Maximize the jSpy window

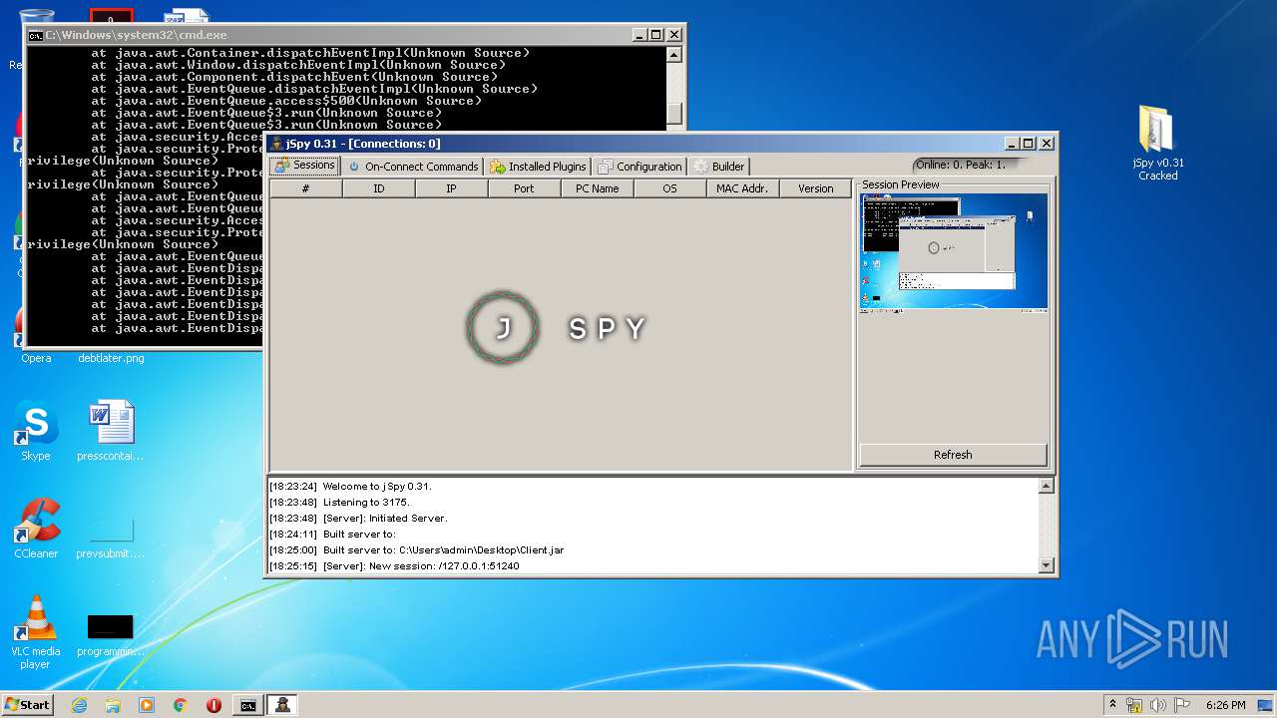[x=1029, y=144]
